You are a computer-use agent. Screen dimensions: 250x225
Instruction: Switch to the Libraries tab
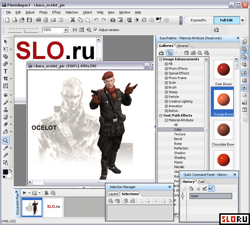pyautogui.click(x=183, y=46)
